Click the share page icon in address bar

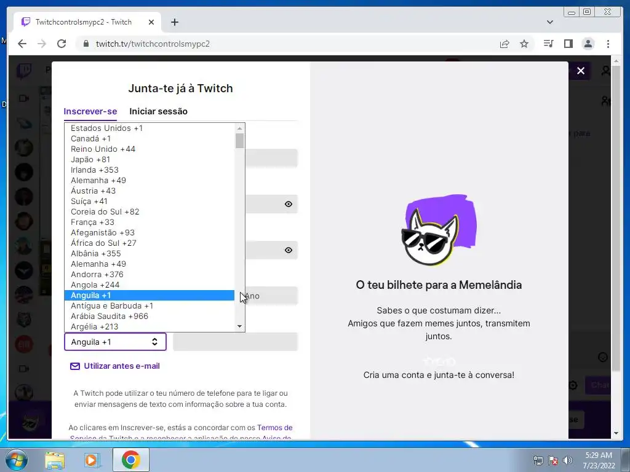pyautogui.click(x=504, y=44)
